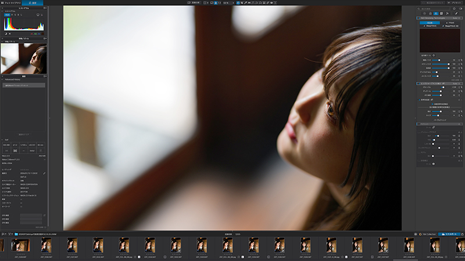Select the DeepPRIME denoising mode

coord(430,26)
